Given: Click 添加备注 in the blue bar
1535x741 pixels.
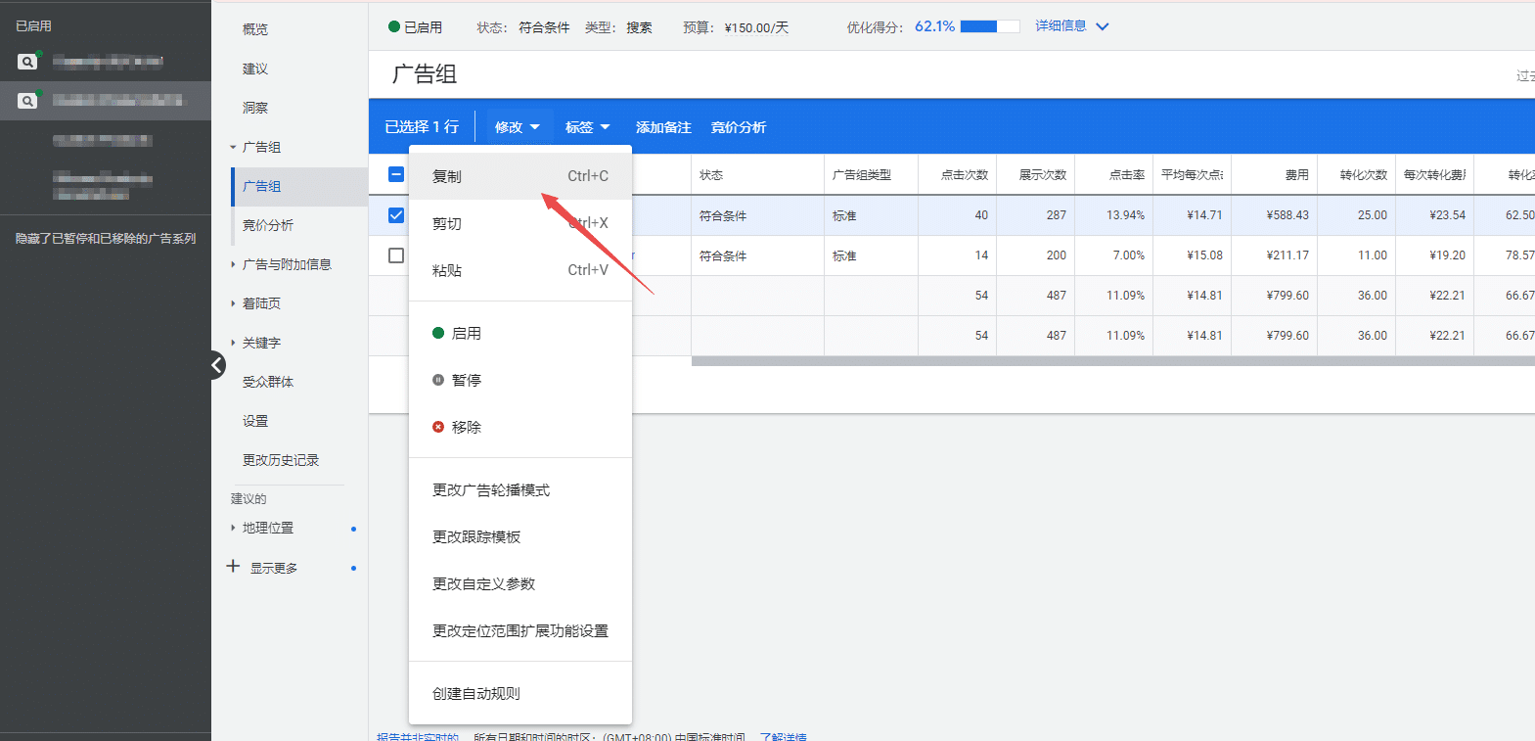Looking at the screenshot, I should 663,127.
